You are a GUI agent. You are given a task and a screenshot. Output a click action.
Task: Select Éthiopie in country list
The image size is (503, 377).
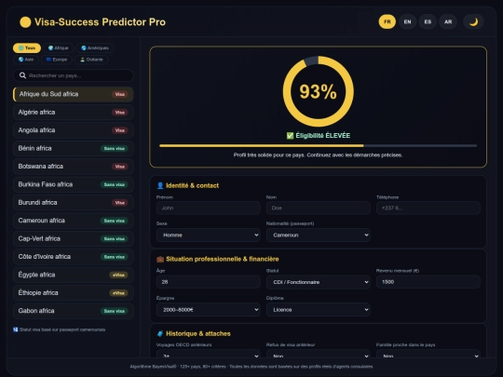point(74,293)
